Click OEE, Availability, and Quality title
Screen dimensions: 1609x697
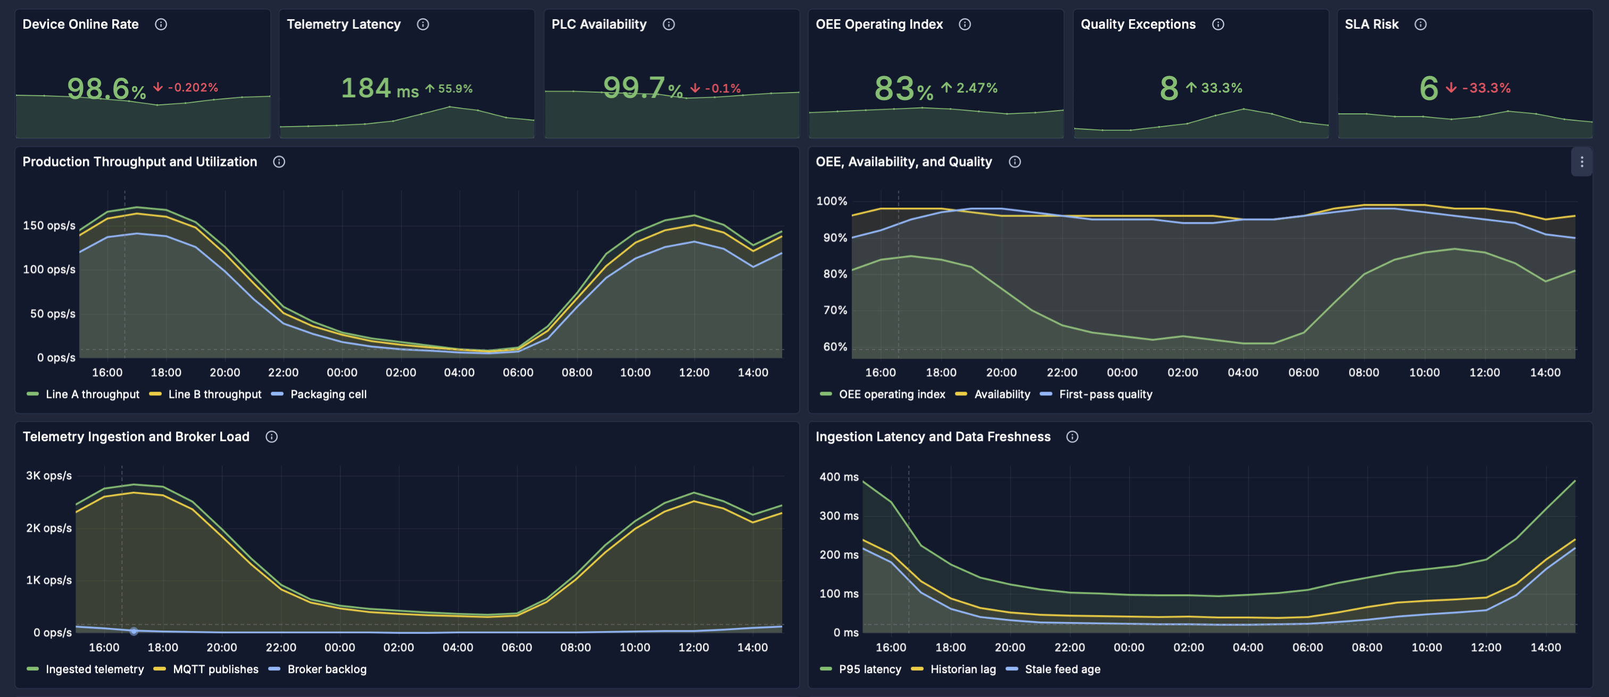[x=904, y=162]
